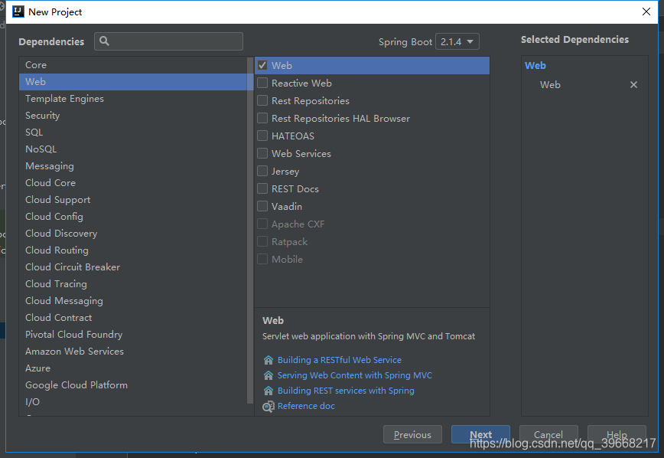Open Building REST services with Spring link

pyautogui.click(x=346, y=391)
